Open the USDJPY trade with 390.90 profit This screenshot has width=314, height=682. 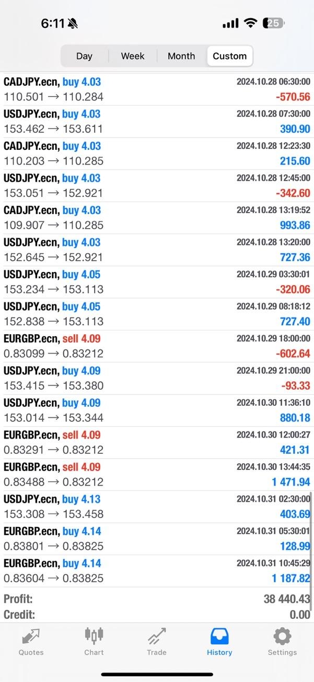[157, 122]
